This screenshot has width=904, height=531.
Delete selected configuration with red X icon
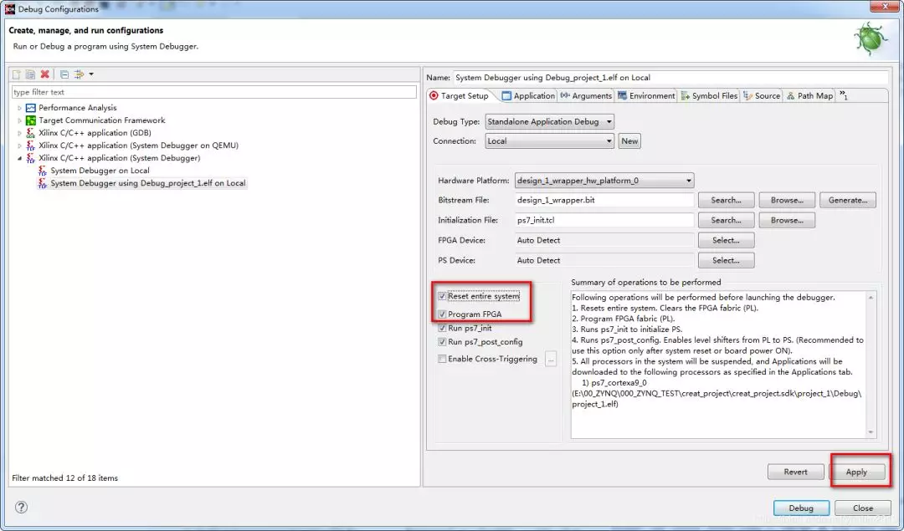[x=44, y=74]
